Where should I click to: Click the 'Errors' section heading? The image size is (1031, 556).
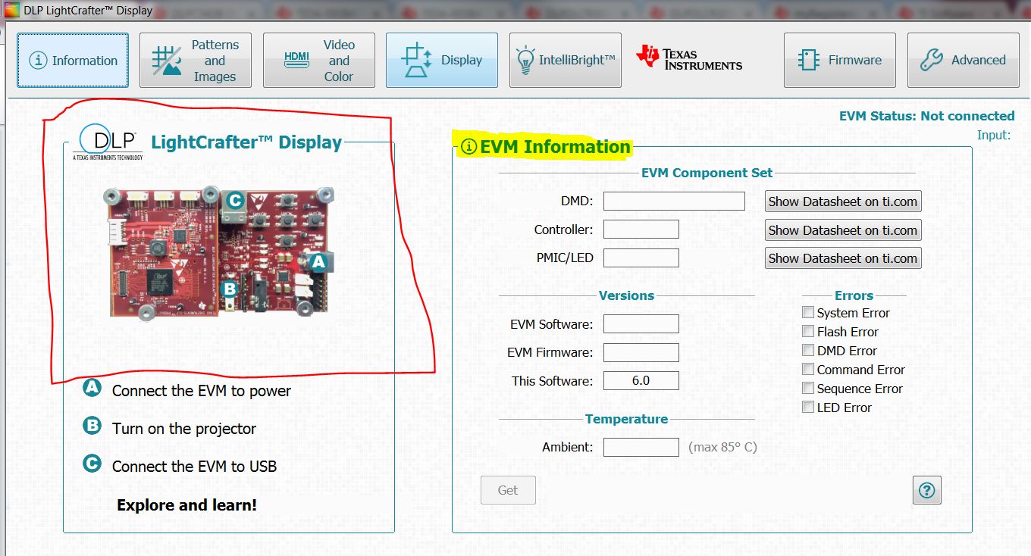[854, 295]
